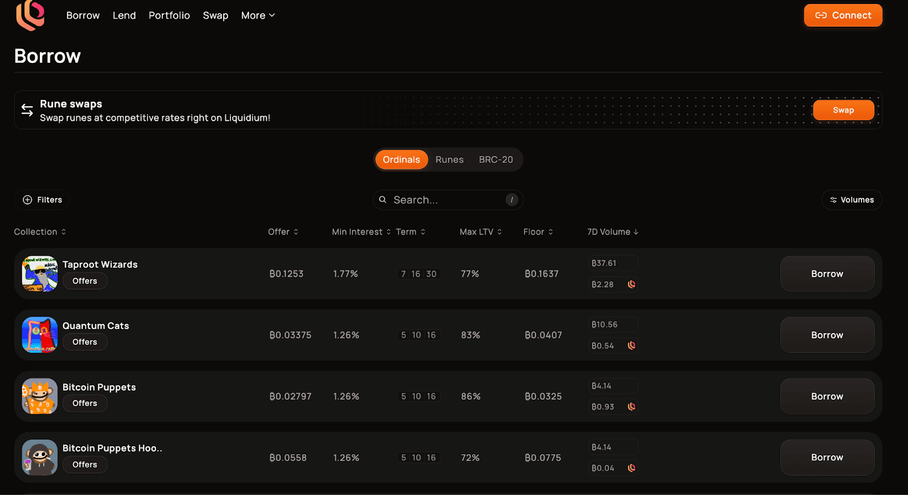This screenshot has width=908, height=495.
Task: Open the Portfolio page
Action: [169, 15]
